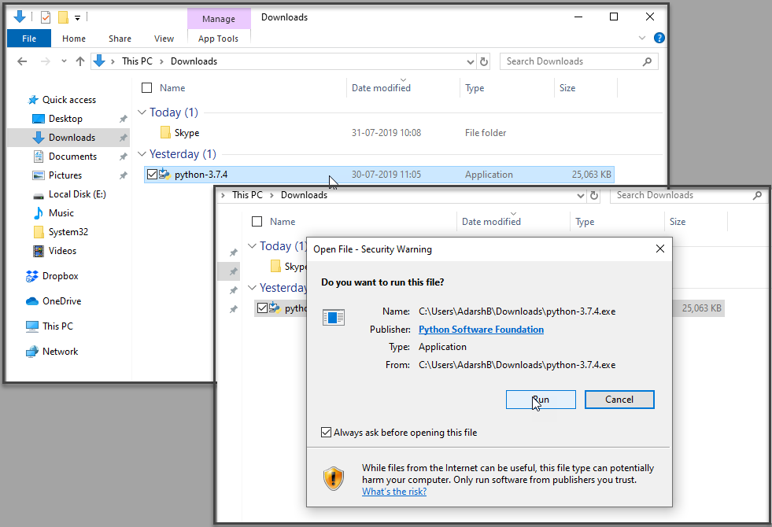The width and height of the screenshot is (772, 527).
Task: Open Documents in the navigation pane
Action: [72, 157]
